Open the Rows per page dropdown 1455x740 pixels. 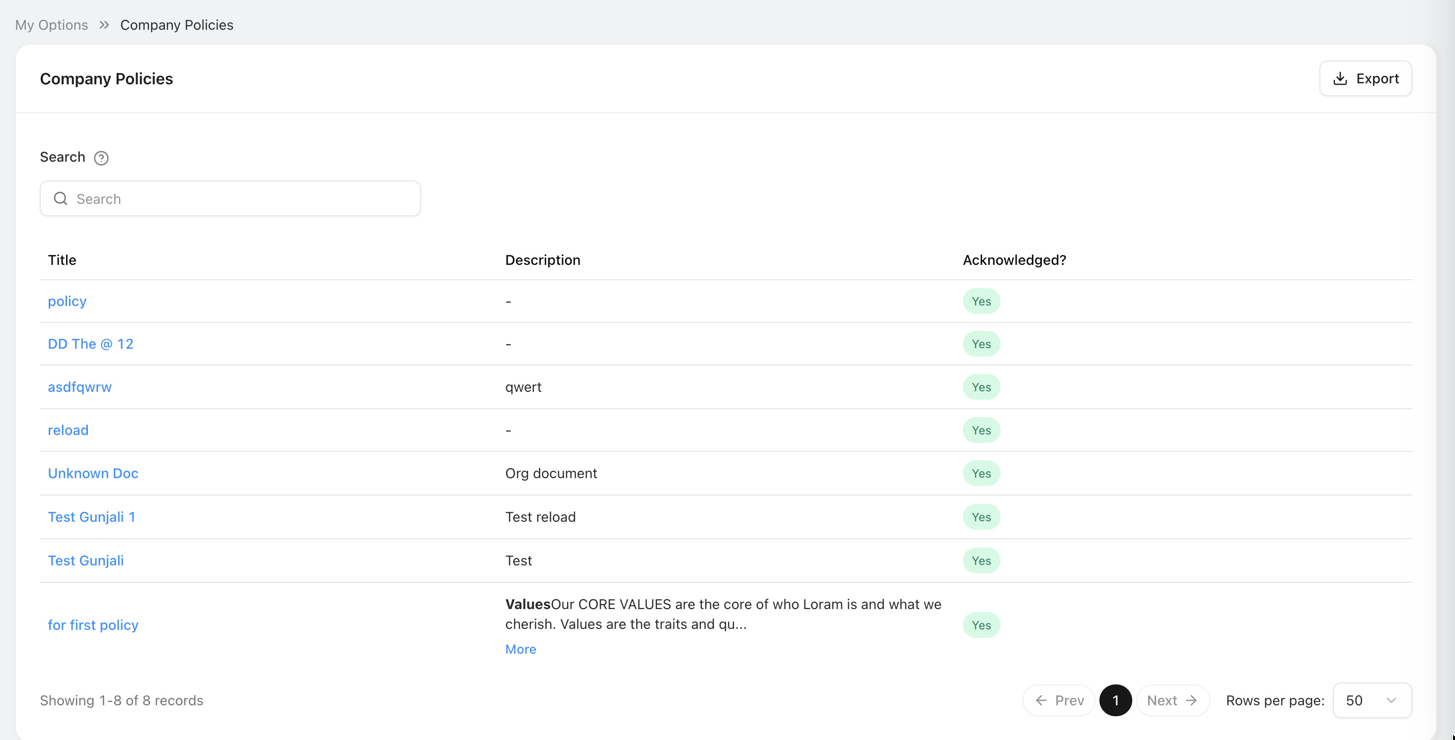coord(1372,700)
